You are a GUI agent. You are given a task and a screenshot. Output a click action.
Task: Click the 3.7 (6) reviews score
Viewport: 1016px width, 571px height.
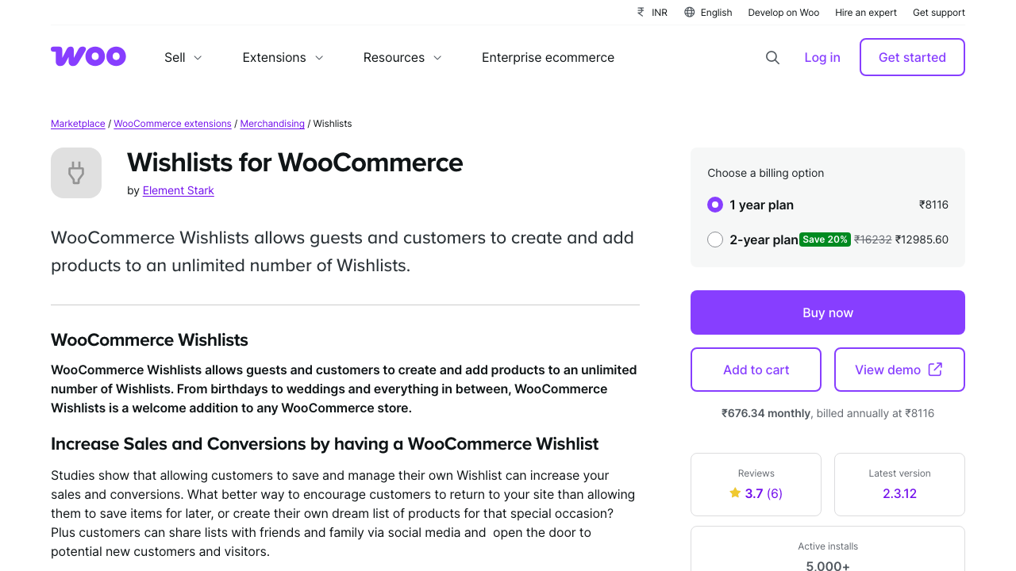point(762,492)
